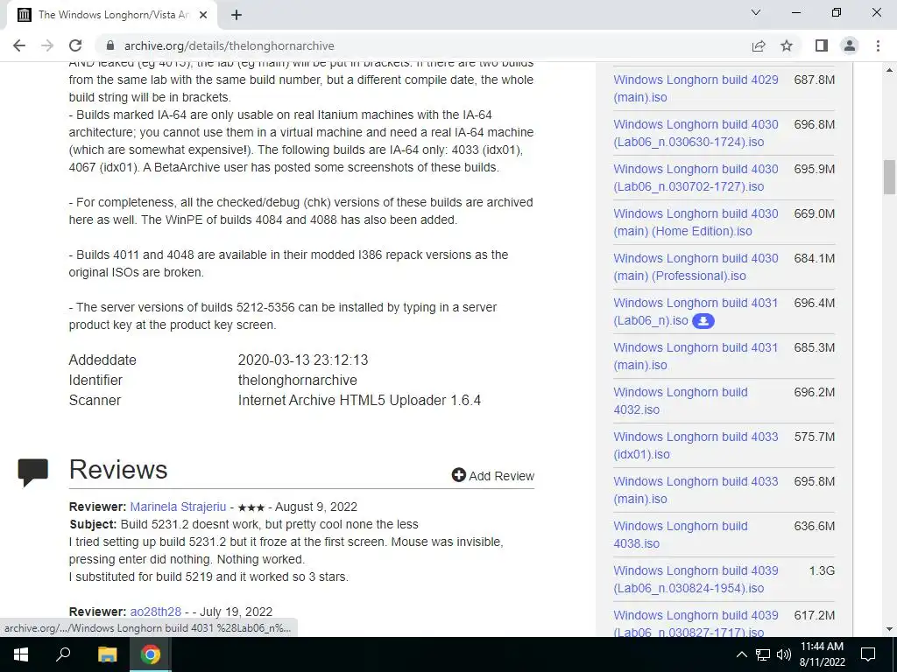This screenshot has height=672, width=897.
Task: Click the scrollbar up arrow
Action: click(889, 70)
